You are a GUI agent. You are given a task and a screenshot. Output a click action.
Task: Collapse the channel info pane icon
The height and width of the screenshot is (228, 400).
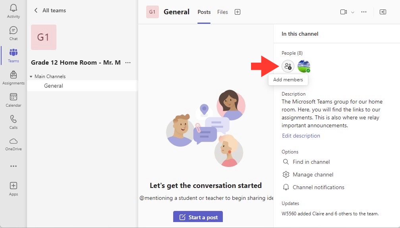383,12
